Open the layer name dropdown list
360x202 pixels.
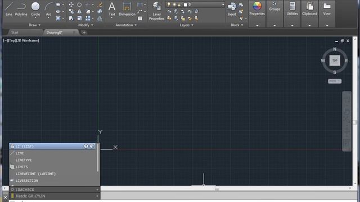pyautogui.click(x=223, y=4)
